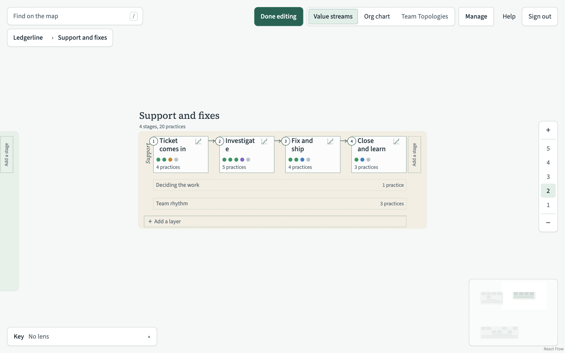Expand the Key lens panel arrow
The image size is (565, 353).
click(149, 337)
